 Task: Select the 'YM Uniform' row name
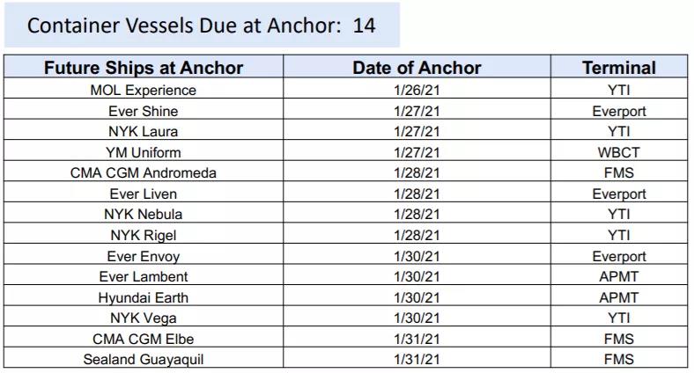tap(144, 152)
